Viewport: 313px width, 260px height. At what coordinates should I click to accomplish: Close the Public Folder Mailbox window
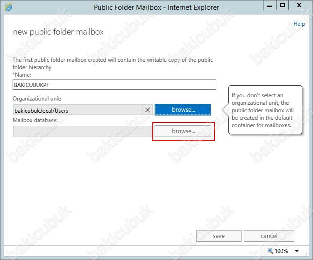[299, 6]
